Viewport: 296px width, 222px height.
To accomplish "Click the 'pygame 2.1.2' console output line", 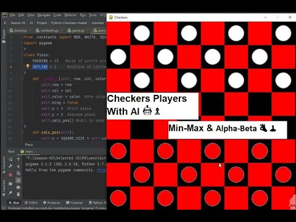I will click(x=66, y=164).
